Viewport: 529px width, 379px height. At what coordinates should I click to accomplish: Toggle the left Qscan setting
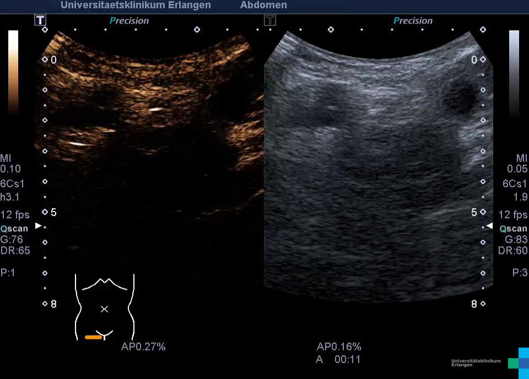[x=15, y=229]
